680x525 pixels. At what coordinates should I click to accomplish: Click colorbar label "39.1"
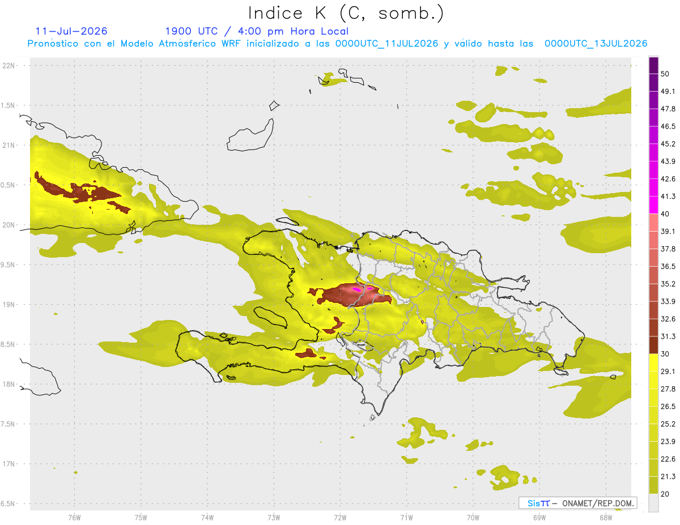click(669, 231)
